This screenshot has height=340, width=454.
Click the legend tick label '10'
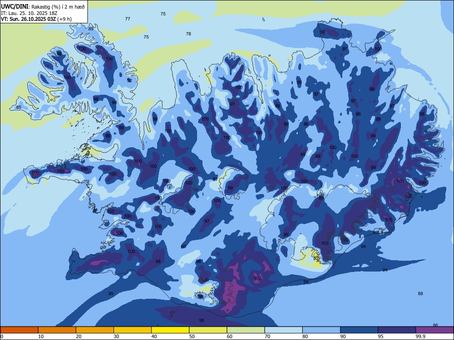[41, 336]
